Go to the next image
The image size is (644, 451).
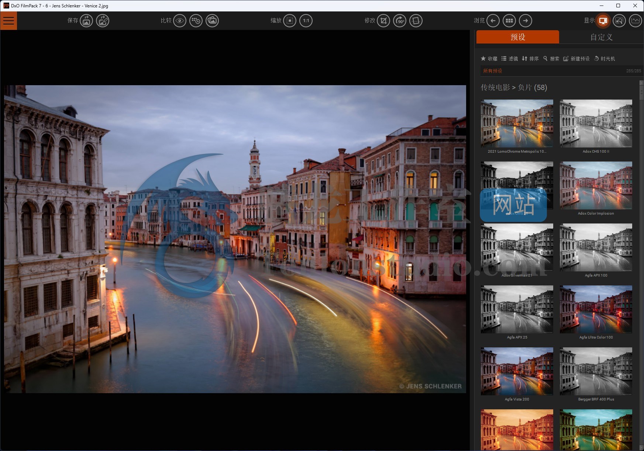point(526,21)
